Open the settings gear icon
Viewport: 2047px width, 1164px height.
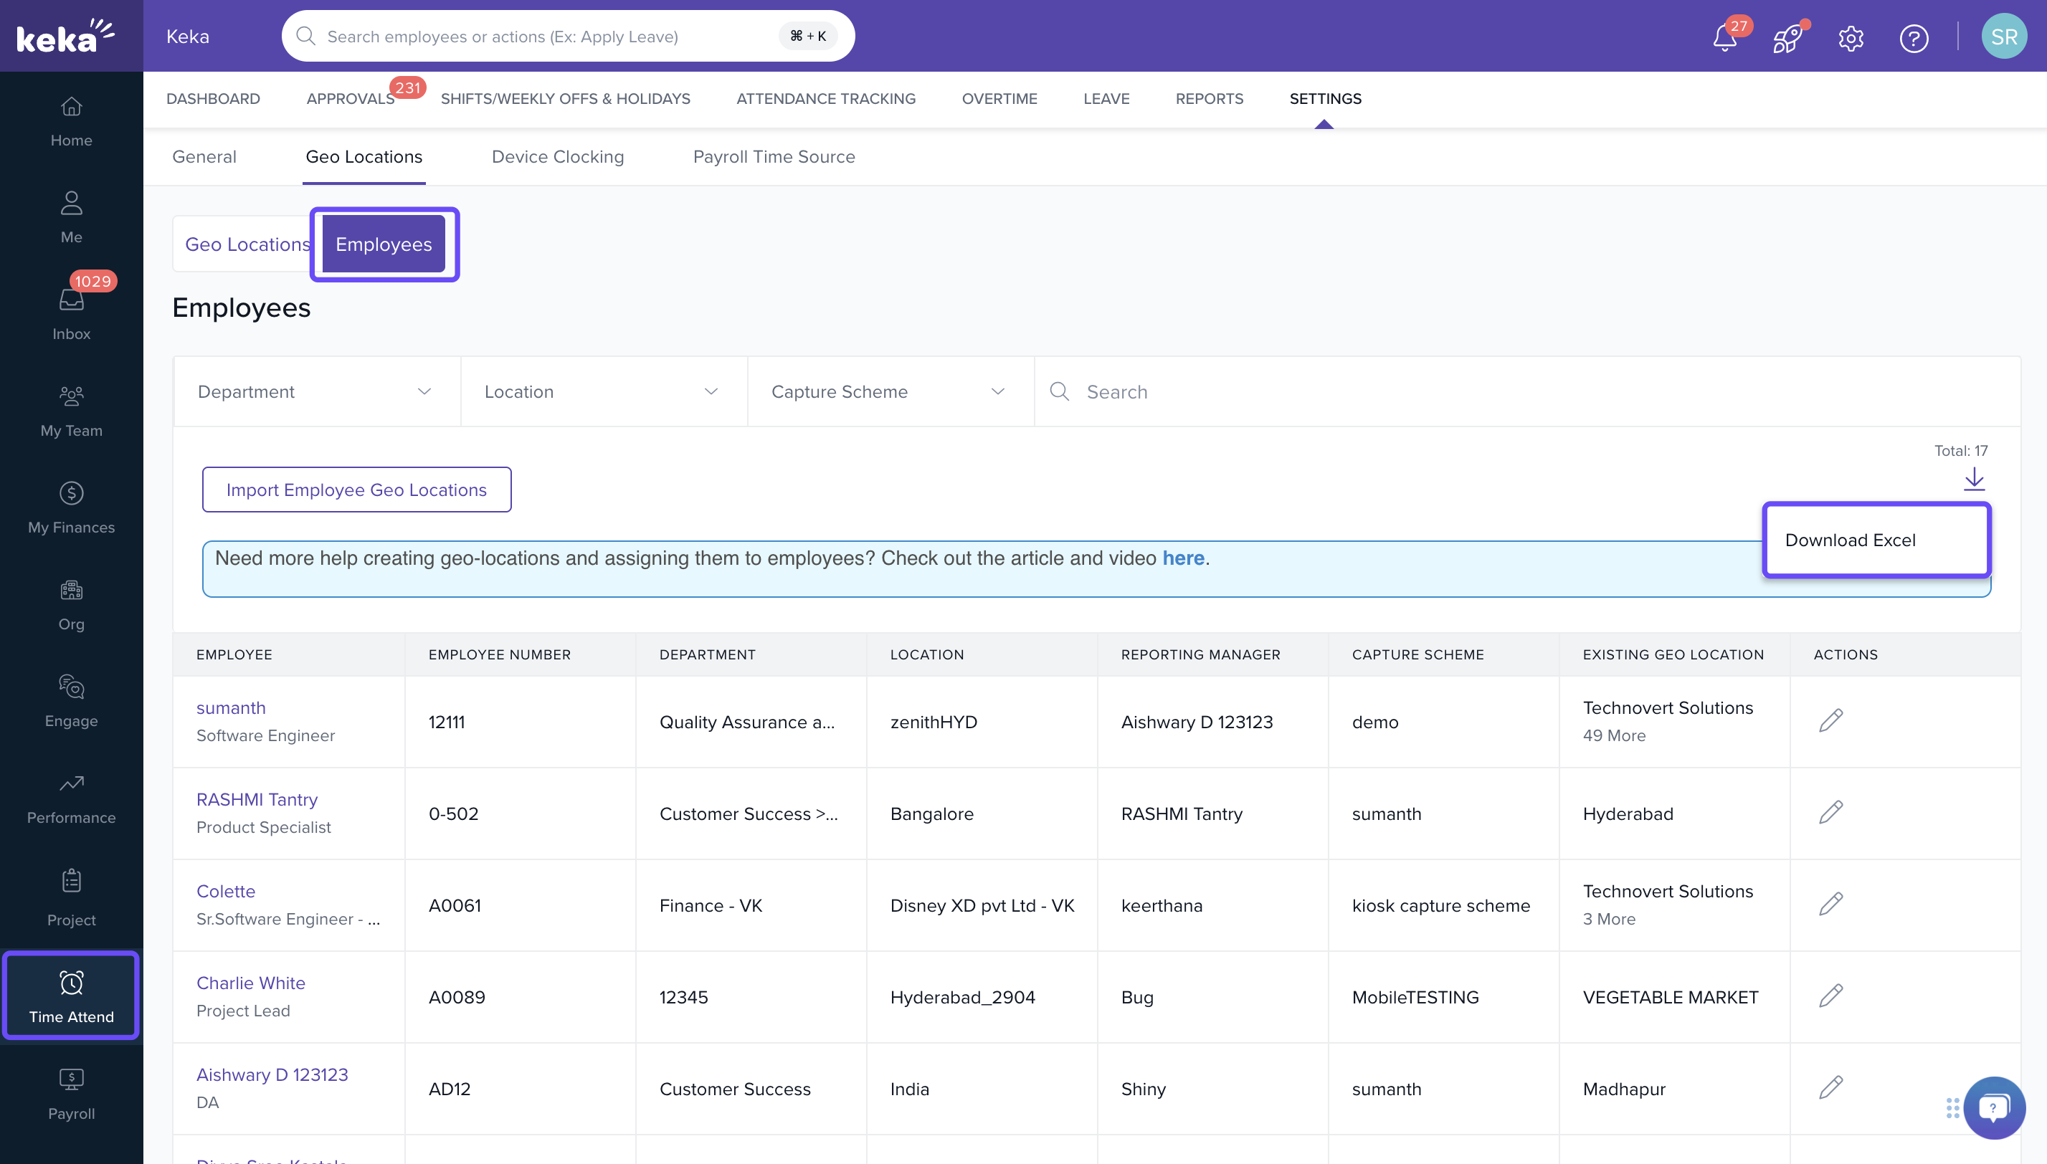pyautogui.click(x=1851, y=37)
